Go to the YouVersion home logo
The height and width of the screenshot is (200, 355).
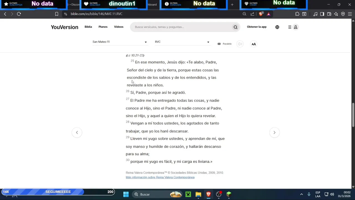click(65, 27)
